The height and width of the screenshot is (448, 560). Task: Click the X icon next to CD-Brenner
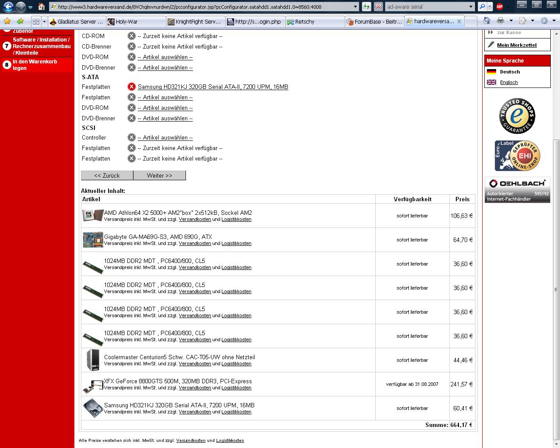[x=131, y=46]
